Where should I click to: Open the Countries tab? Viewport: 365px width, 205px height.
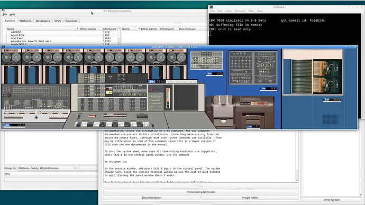coord(71,21)
